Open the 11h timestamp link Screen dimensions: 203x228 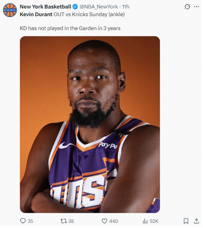[126, 7]
